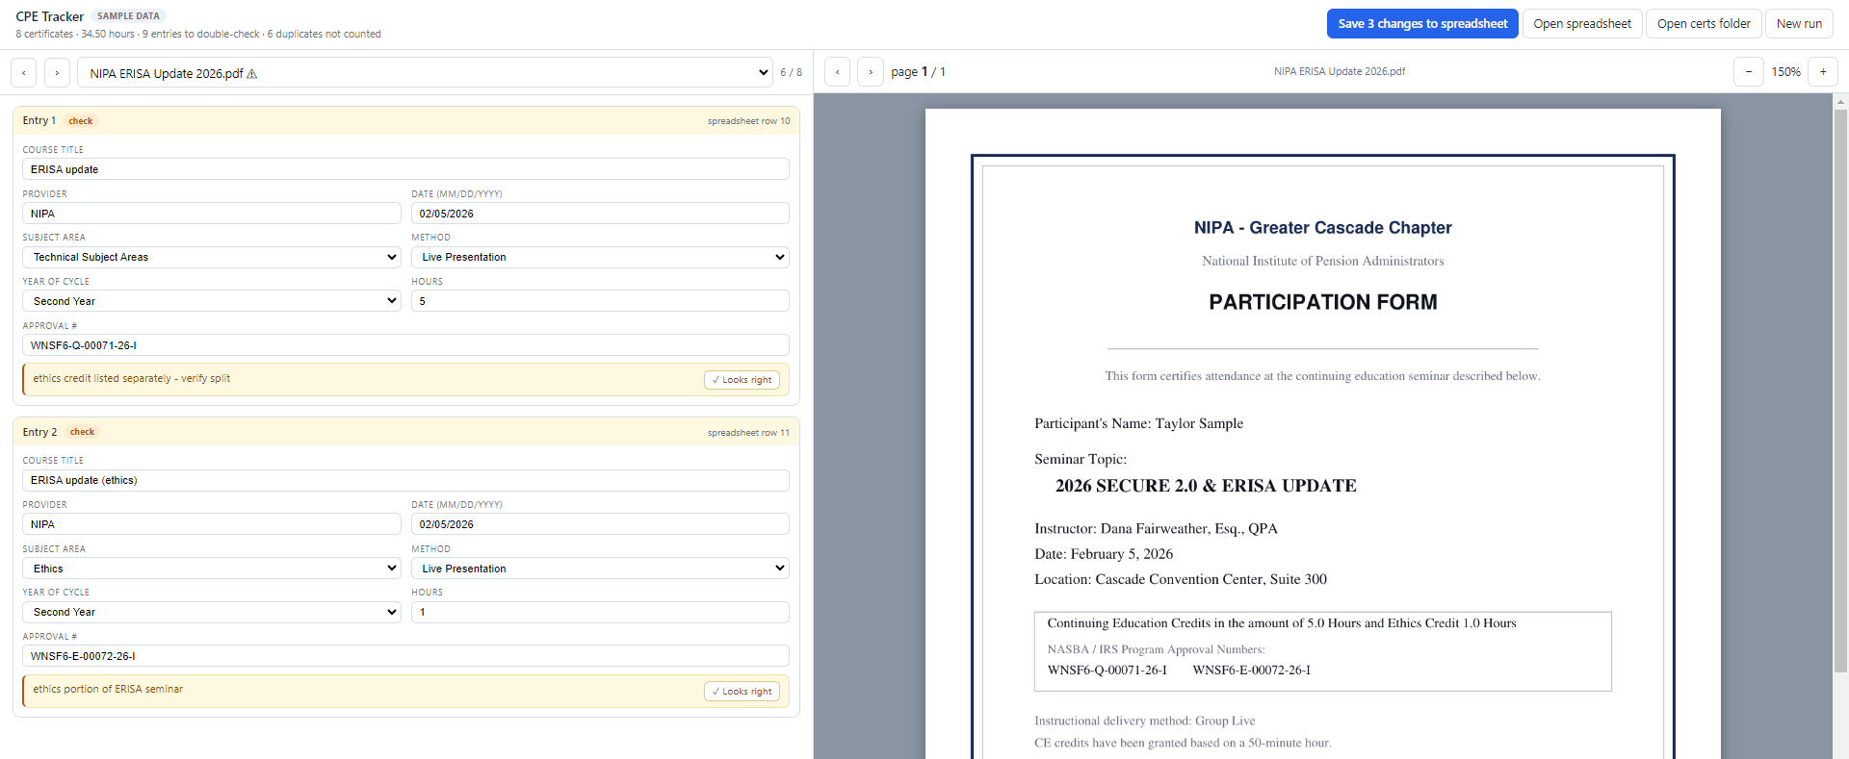1849x759 pixels.
Task: Click 'Date: February 5, 2026' in PDF
Action: pyautogui.click(x=1104, y=554)
